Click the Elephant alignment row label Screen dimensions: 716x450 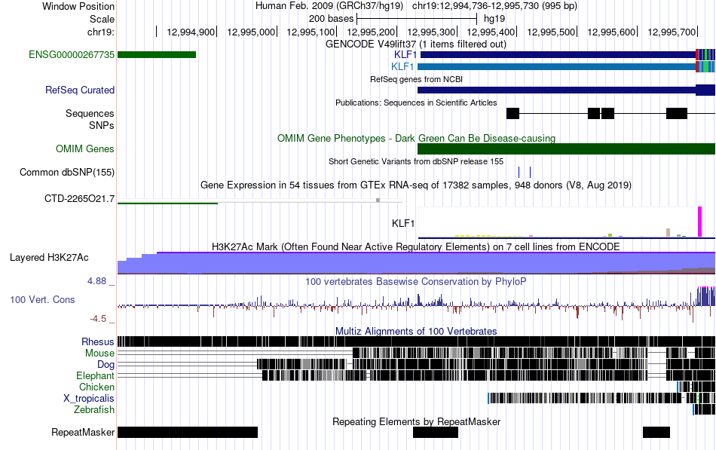(x=95, y=376)
